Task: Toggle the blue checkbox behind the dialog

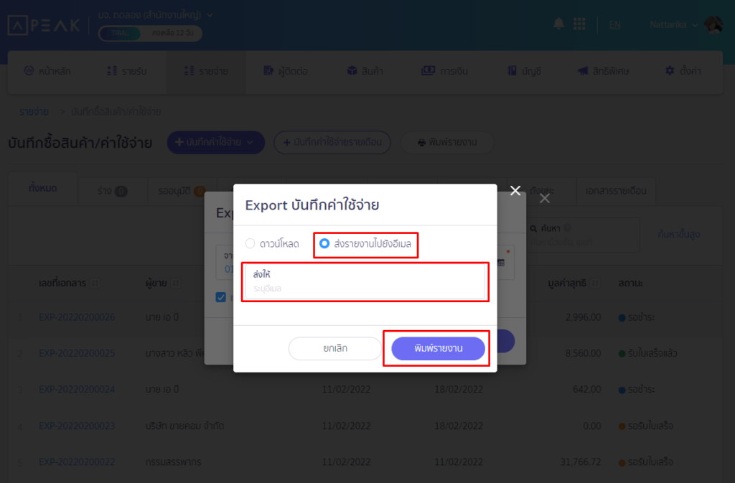Action: [x=222, y=297]
